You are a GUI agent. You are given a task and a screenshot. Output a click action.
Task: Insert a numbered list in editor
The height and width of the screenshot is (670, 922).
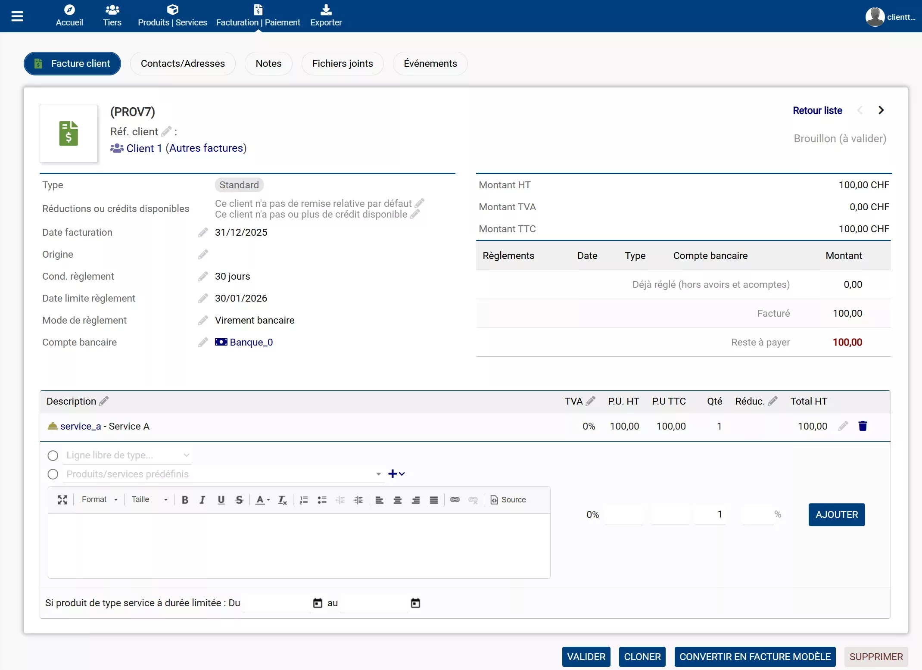tap(304, 500)
